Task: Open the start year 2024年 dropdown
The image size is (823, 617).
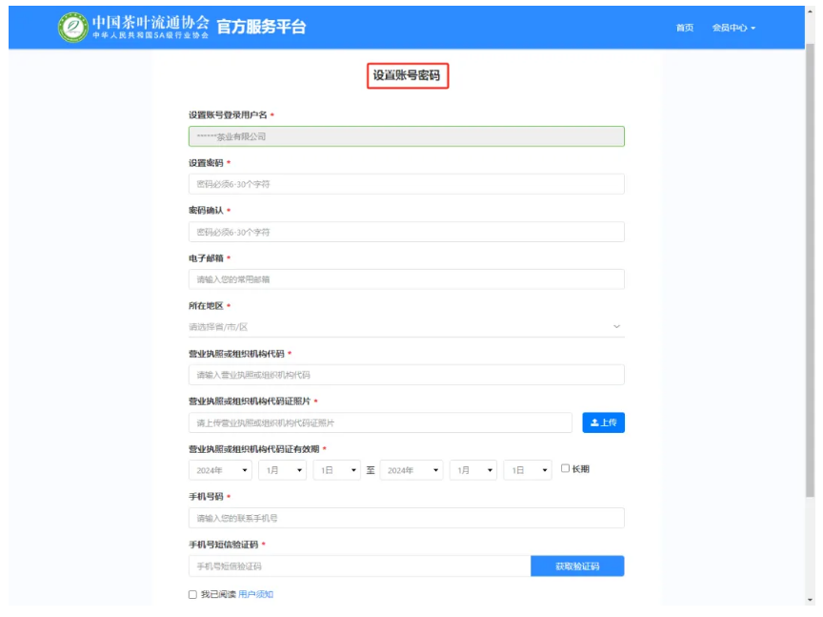Action: pos(221,470)
